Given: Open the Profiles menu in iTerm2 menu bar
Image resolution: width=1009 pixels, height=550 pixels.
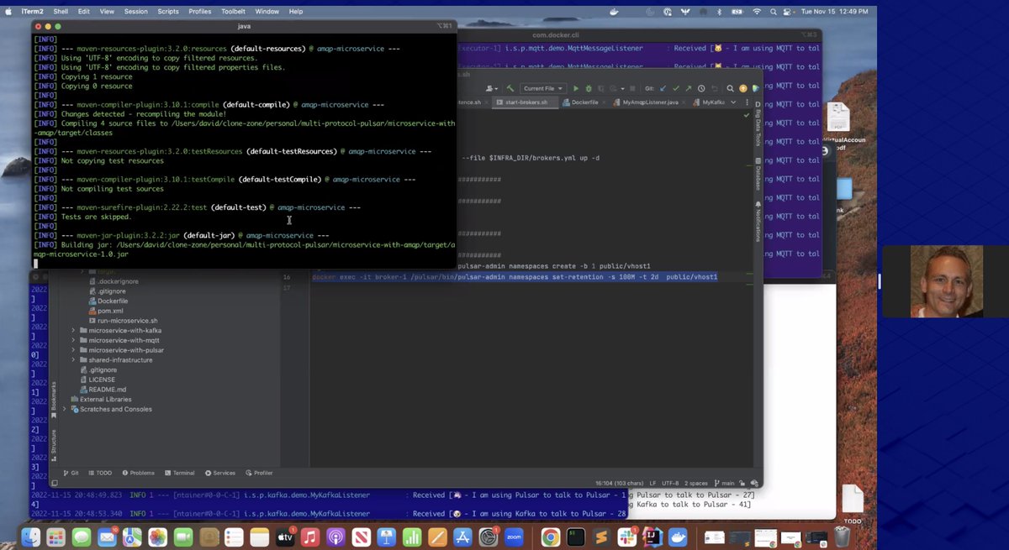Looking at the screenshot, I should [200, 12].
